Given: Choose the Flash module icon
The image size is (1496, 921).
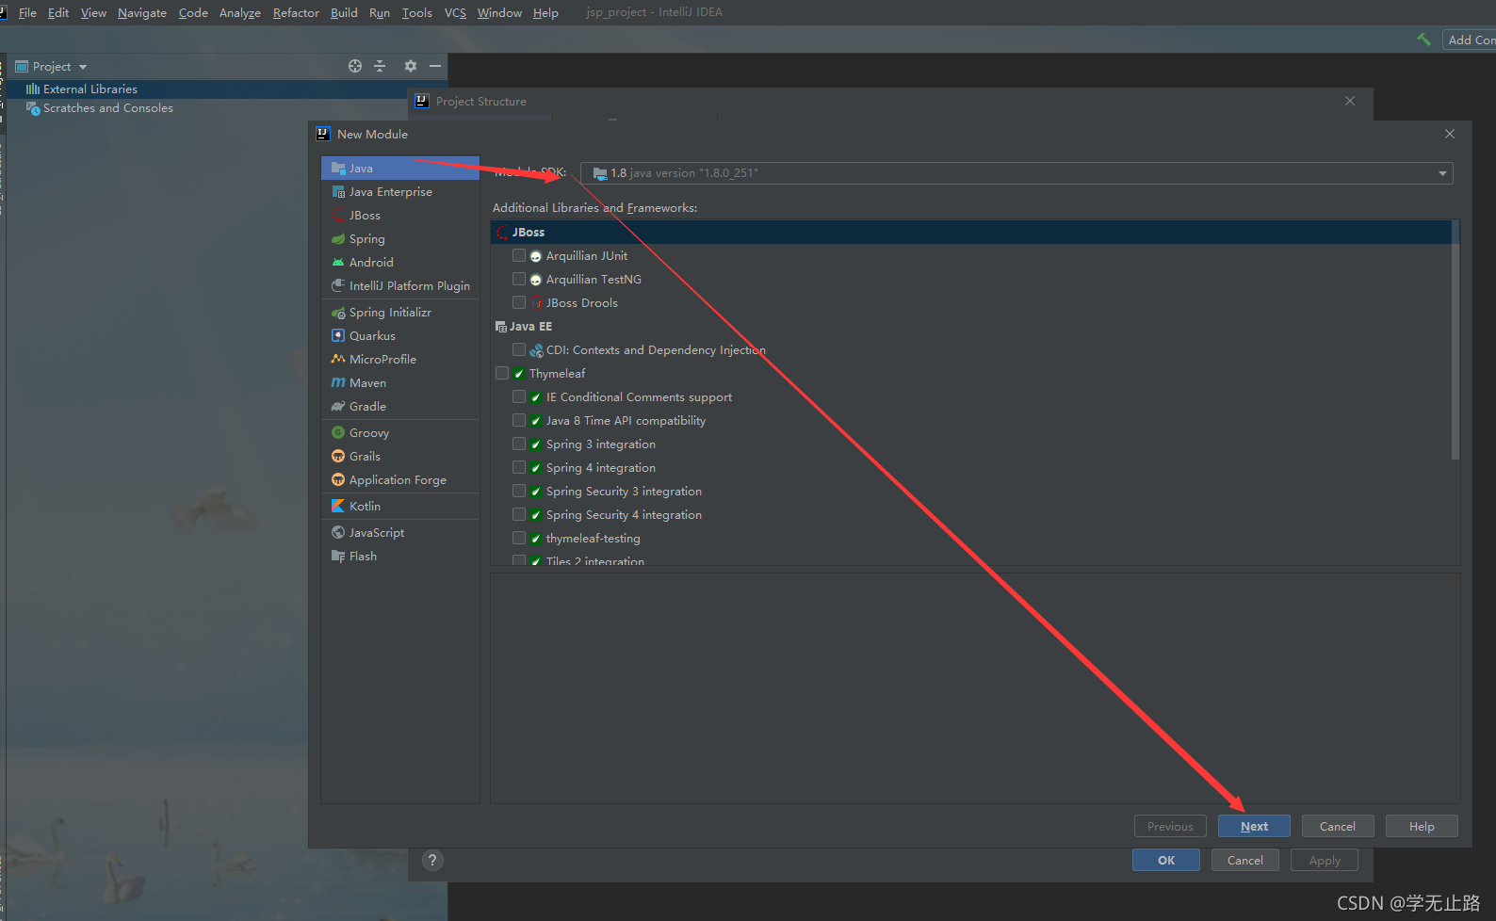Looking at the screenshot, I should tap(338, 556).
